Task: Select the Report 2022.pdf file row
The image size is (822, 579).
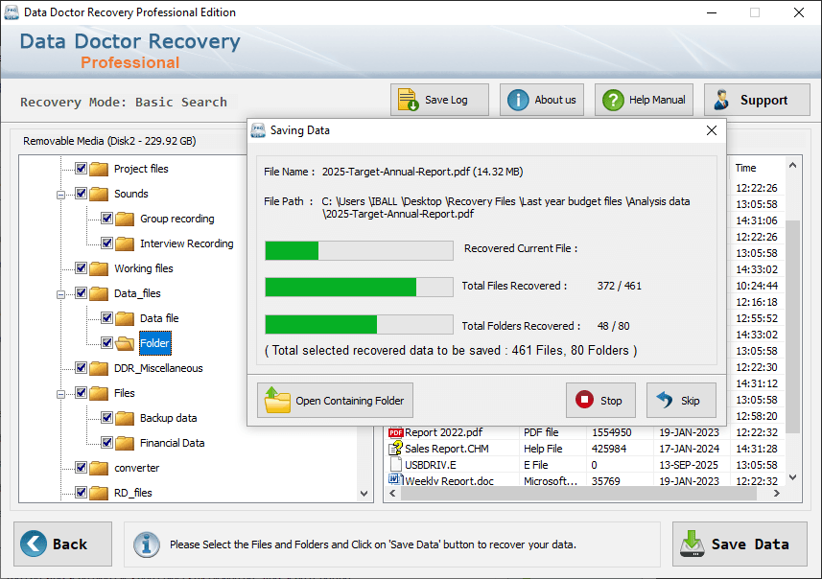Action: (584, 432)
